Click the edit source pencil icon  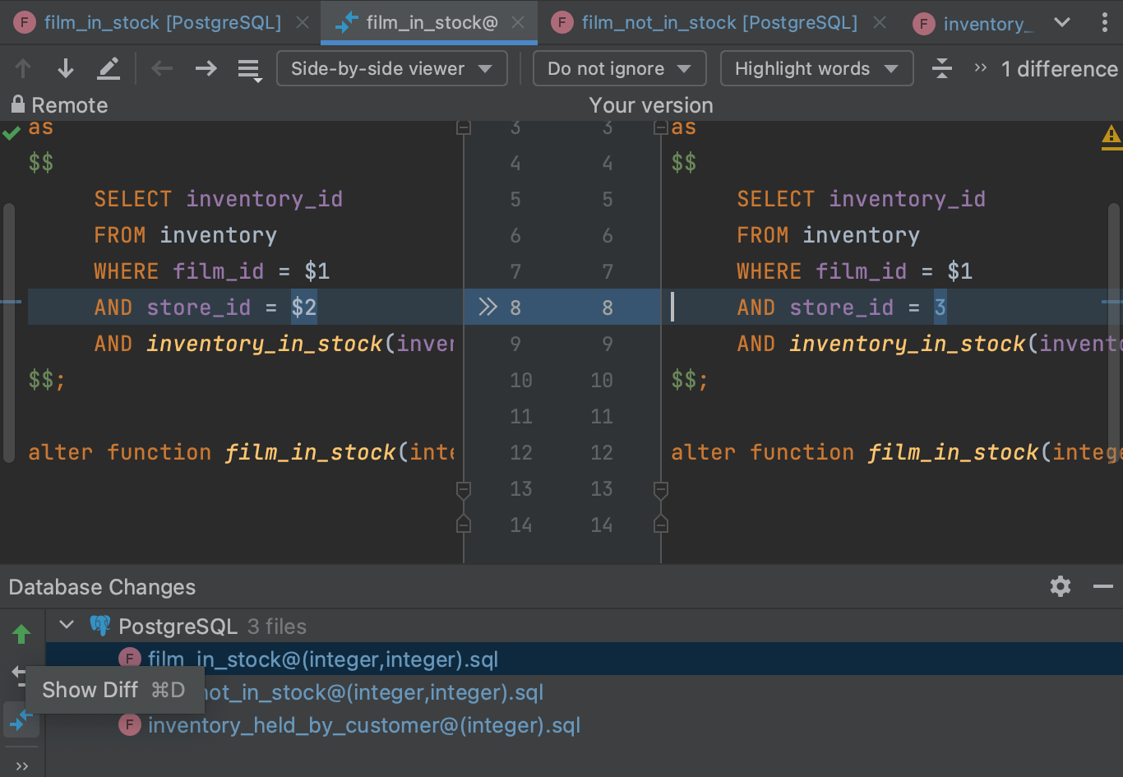coord(109,69)
